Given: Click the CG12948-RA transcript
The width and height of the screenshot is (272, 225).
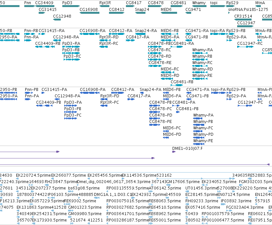Looking at the screenshot, I should click(57, 40).
